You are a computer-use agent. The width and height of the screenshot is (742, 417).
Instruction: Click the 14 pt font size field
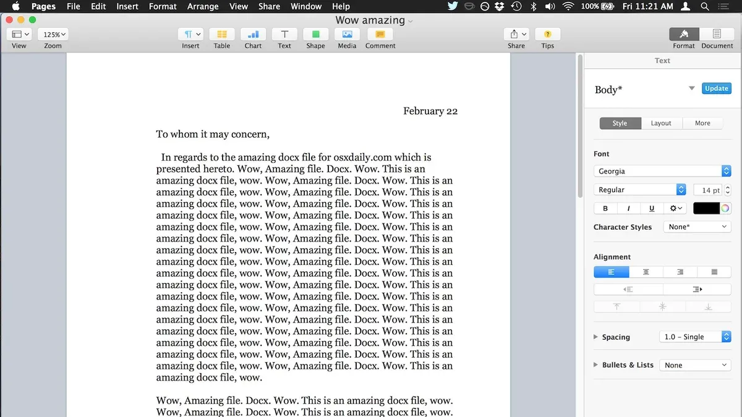tap(708, 190)
